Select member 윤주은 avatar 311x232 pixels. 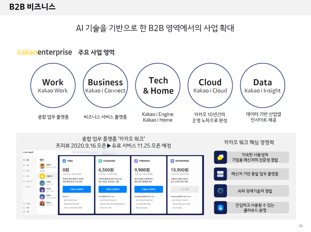tap(42, 166)
